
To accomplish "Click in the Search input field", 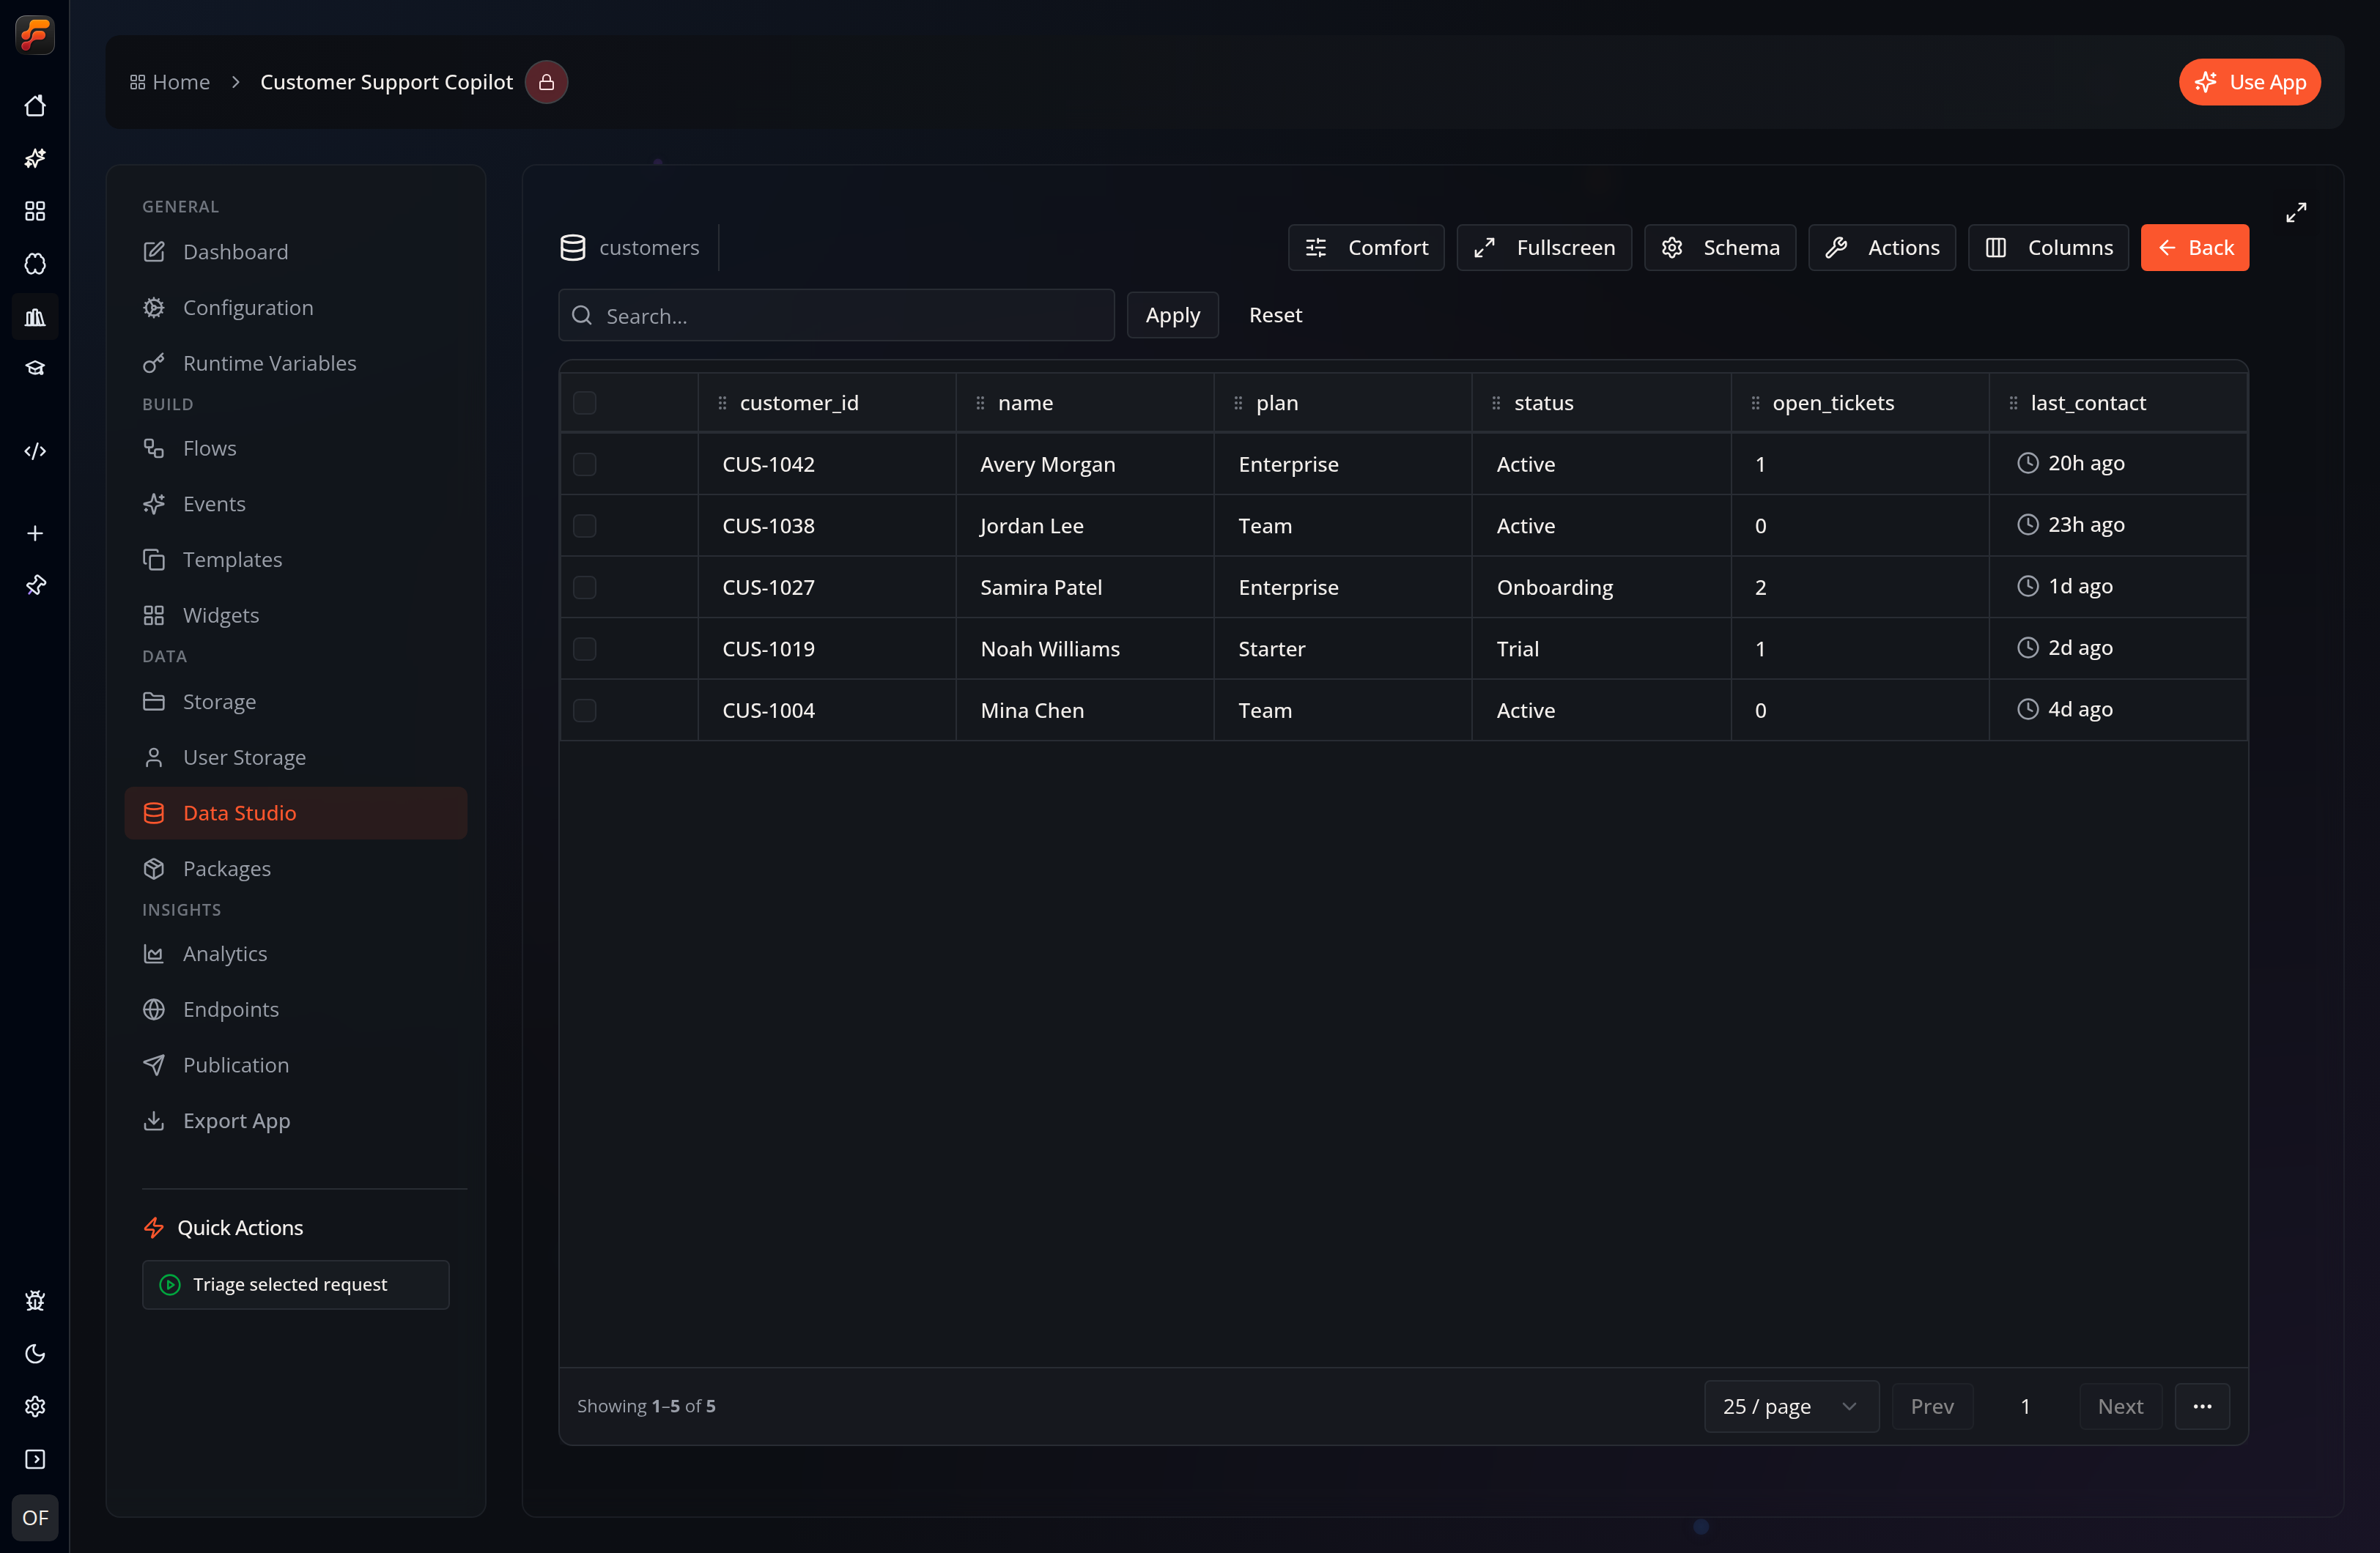I will [836, 316].
